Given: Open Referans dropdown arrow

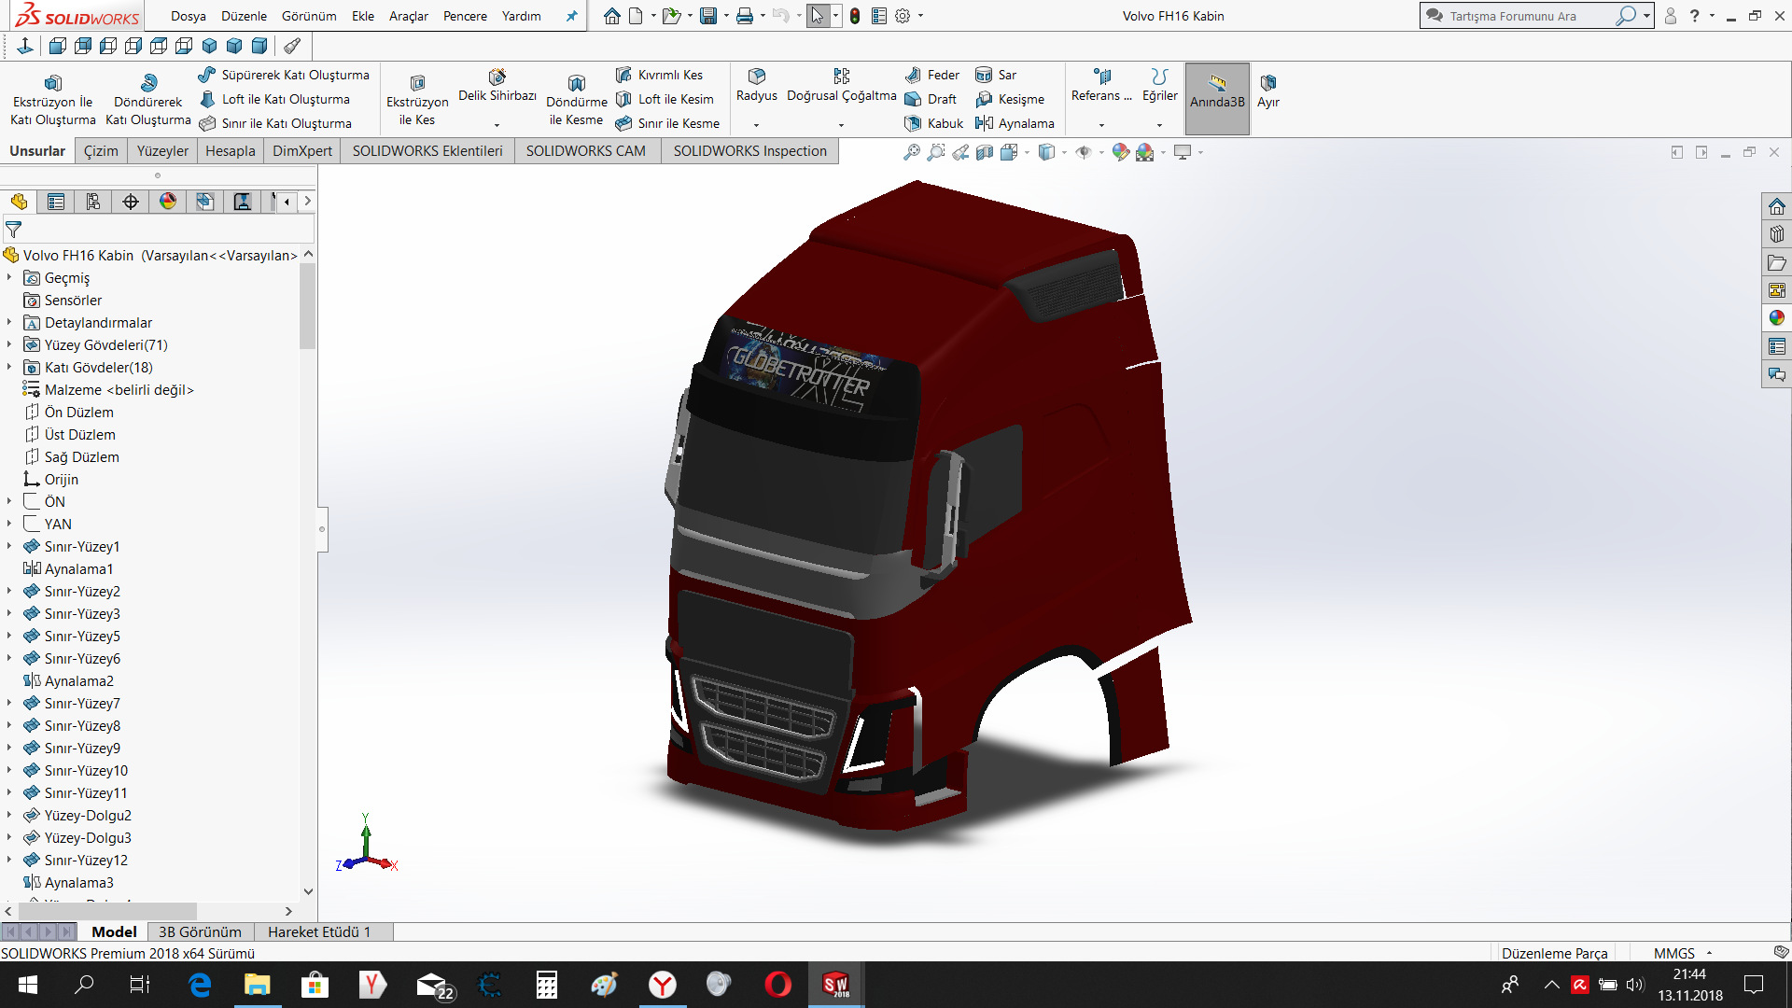Looking at the screenshot, I should [1101, 125].
